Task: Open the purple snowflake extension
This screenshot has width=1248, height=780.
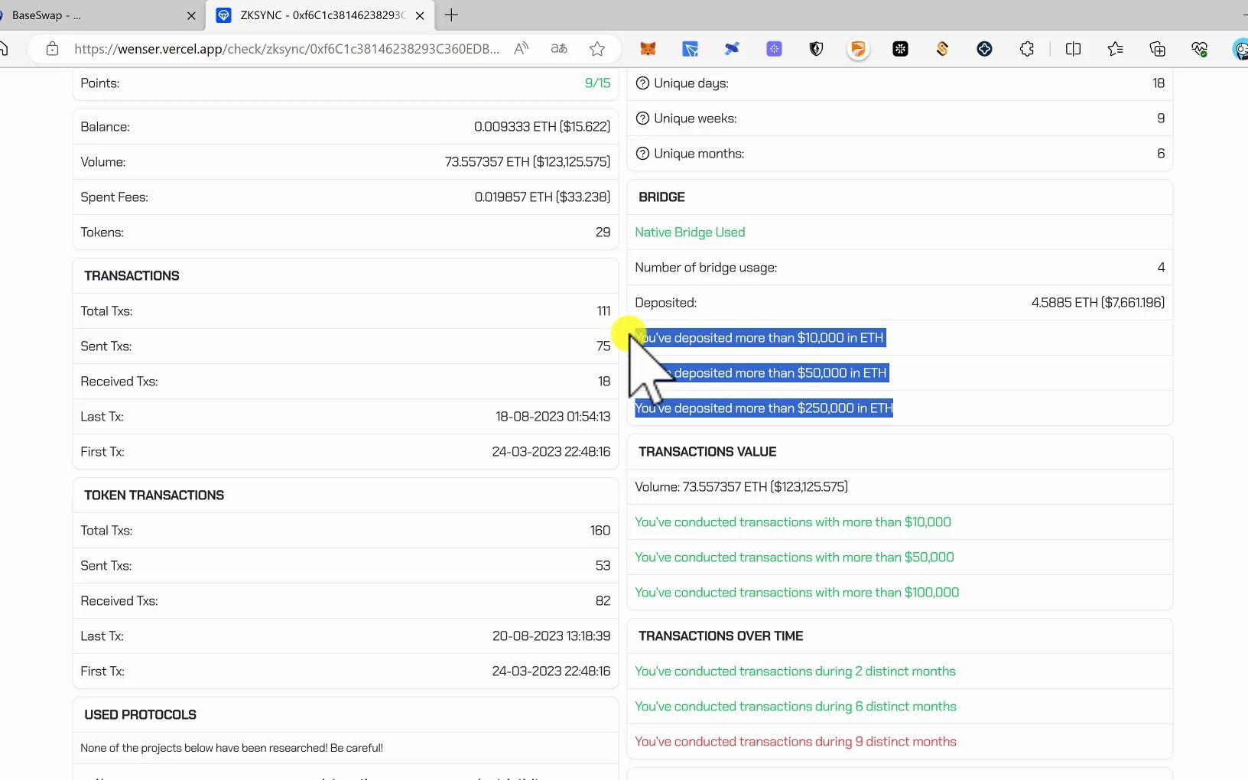Action: [774, 49]
